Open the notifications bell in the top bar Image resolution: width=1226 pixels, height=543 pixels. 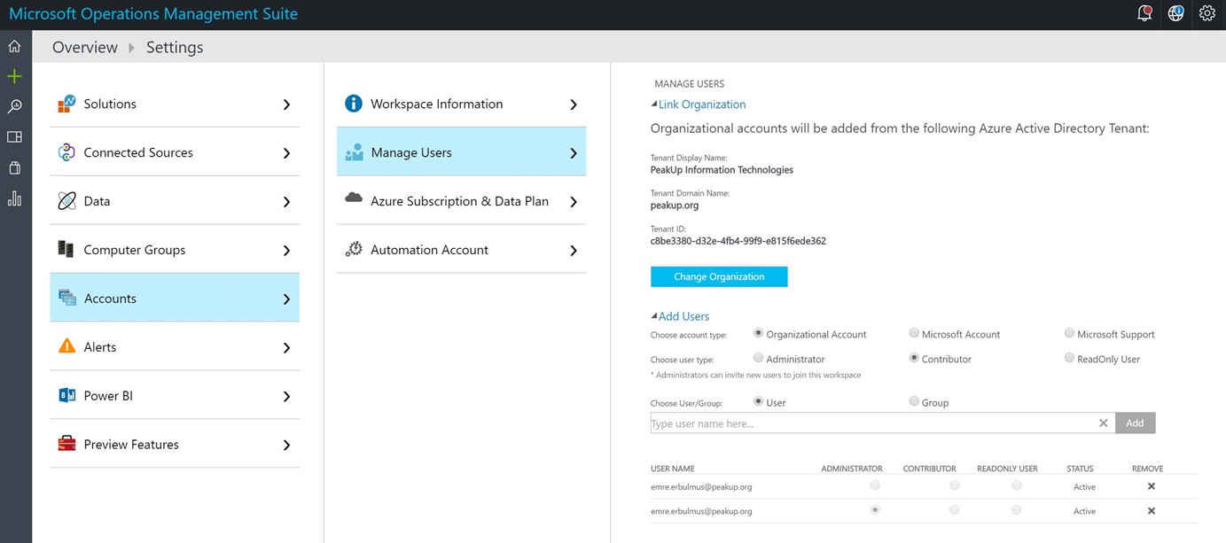click(x=1144, y=14)
